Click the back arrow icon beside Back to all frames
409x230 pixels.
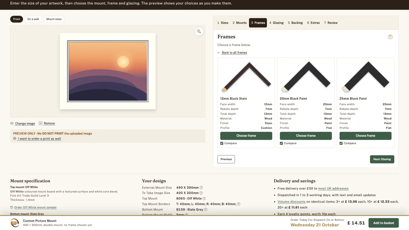[x=219, y=53]
